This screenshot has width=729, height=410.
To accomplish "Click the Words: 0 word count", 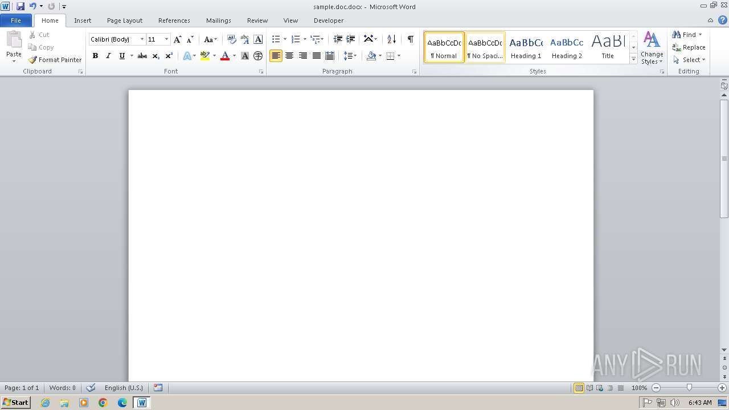I will tap(63, 388).
